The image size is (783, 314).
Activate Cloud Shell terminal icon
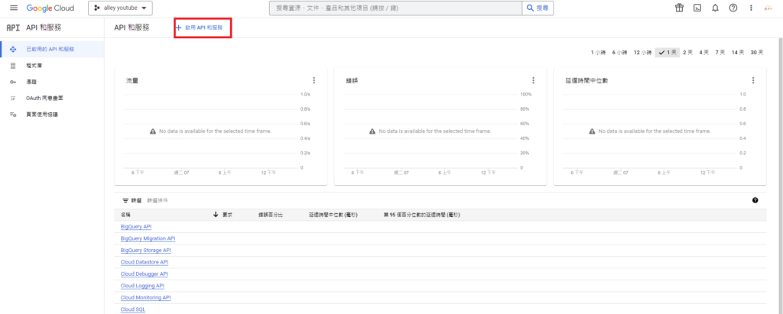coord(697,8)
